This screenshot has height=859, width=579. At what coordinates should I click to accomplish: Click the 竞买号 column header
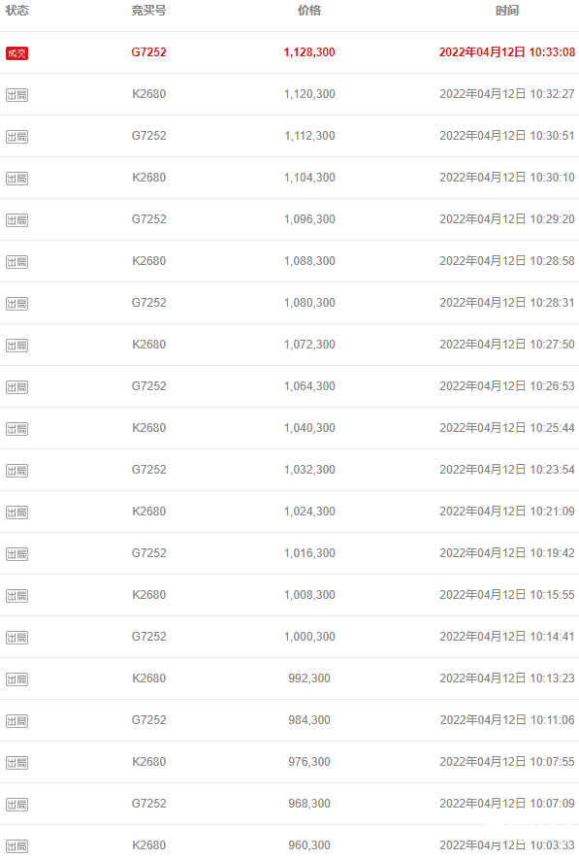(x=148, y=11)
